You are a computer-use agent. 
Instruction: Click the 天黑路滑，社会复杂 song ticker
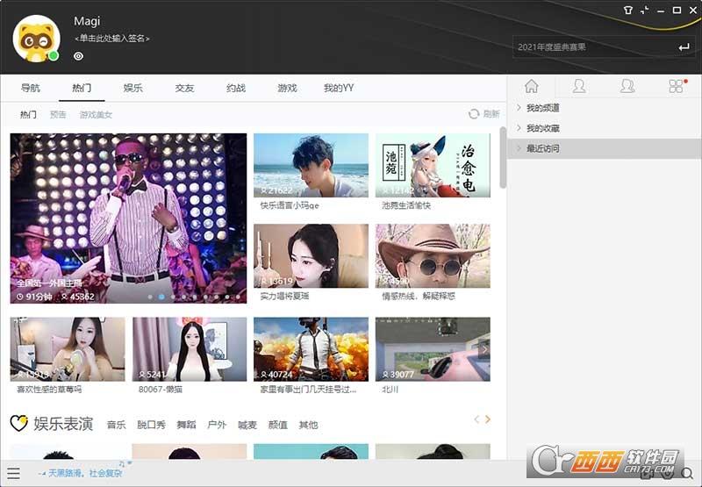[85, 473]
